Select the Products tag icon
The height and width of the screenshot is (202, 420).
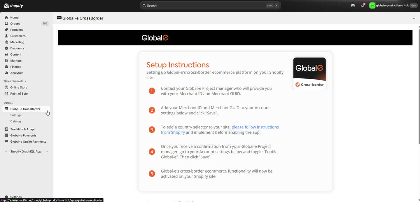click(6, 30)
